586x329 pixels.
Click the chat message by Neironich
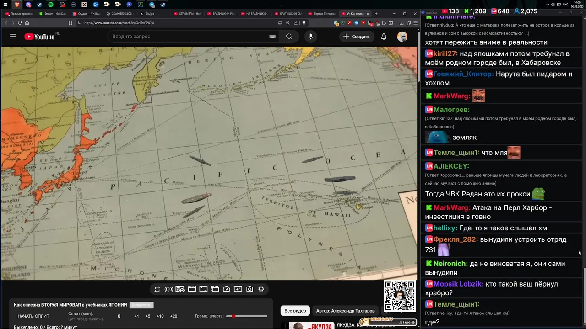coord(502,268)
